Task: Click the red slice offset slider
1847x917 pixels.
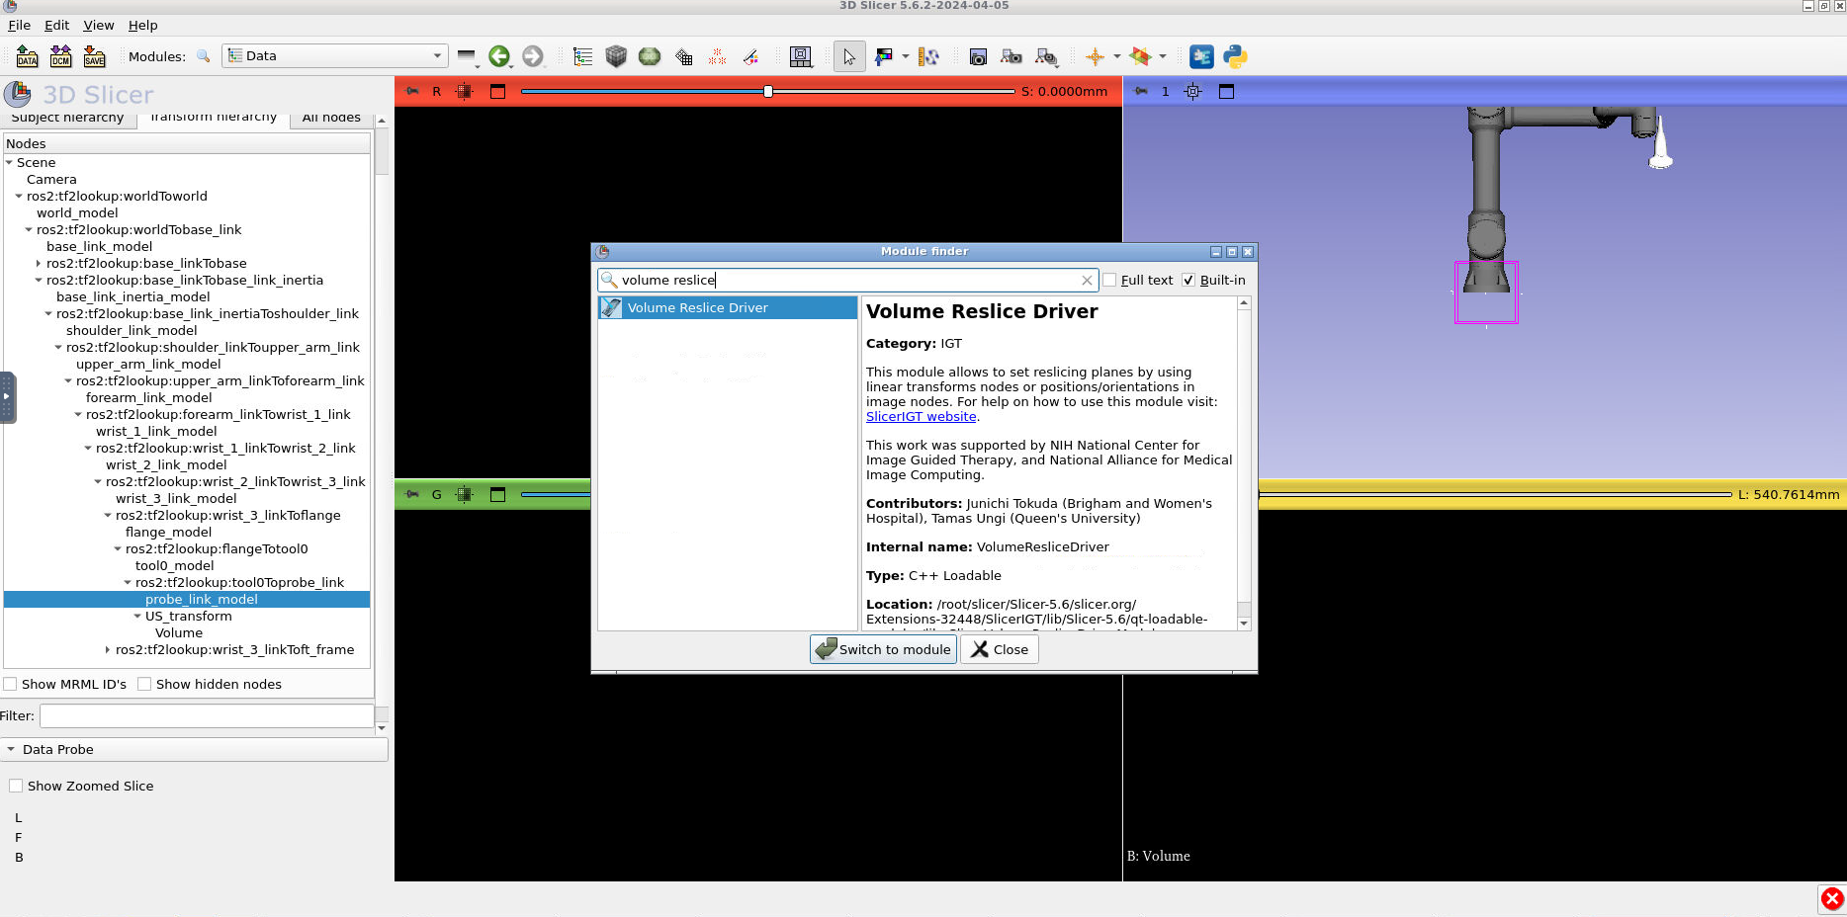Action: pyautogui.click(x=767, y=91)
